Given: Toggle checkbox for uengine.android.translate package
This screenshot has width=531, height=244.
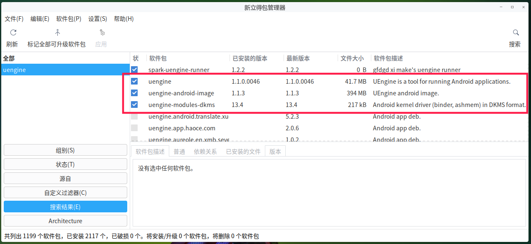Looking at the screenshot, I should [x=134, y=116].
